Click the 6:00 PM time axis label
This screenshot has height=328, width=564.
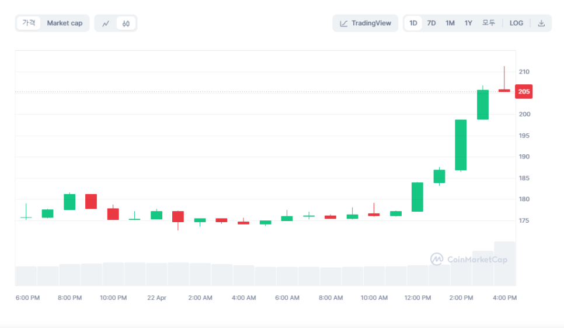tap(27, 298)
